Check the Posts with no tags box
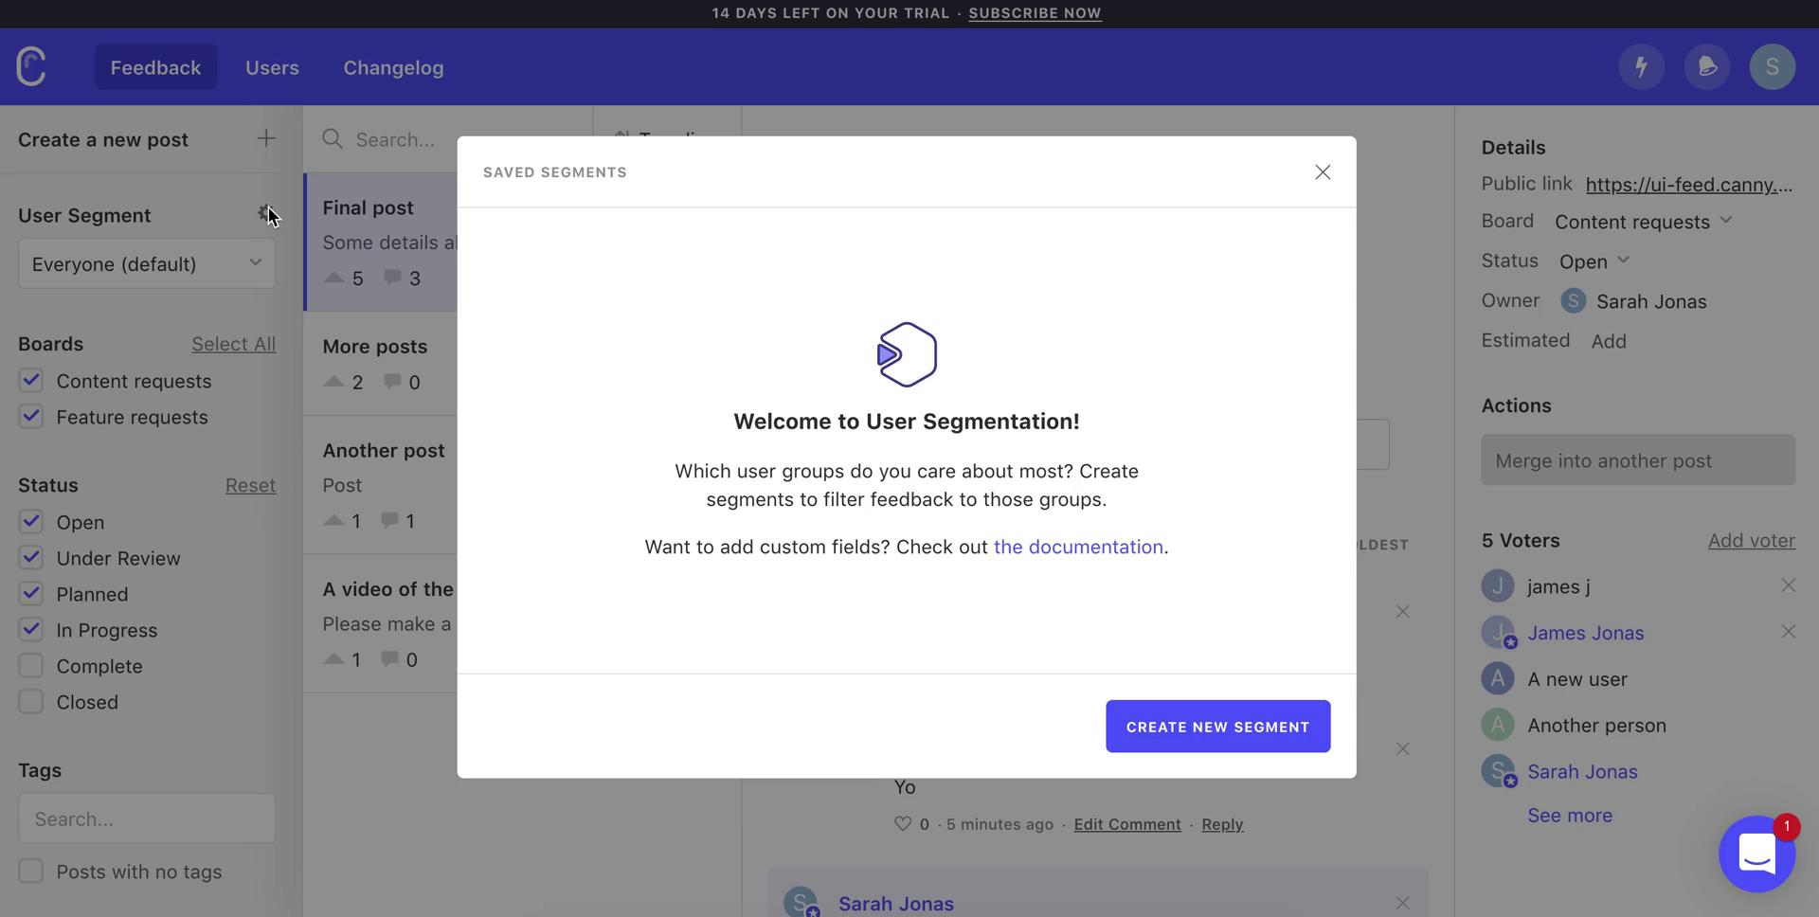This screenshot has width=1819, height=917. point(31,872)
